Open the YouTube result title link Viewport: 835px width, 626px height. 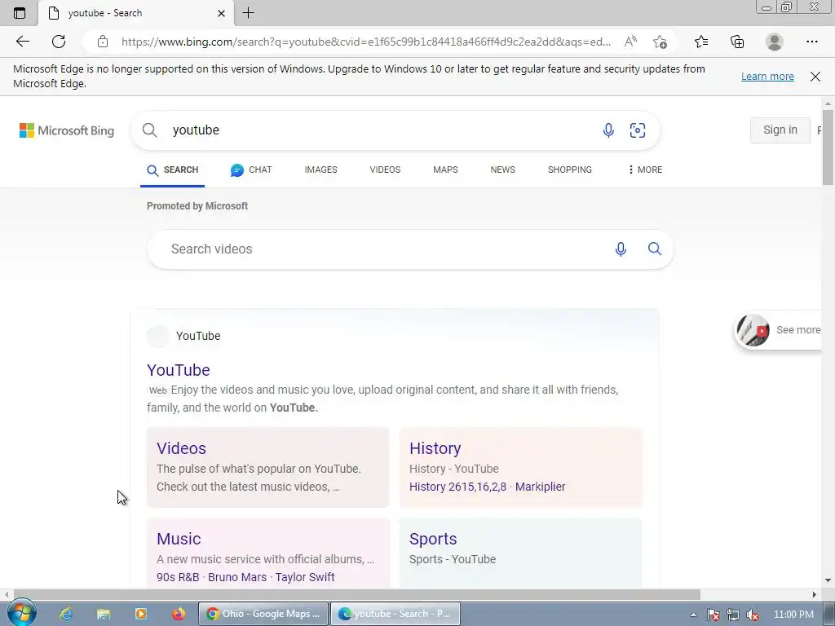pyautogui.click(x=179, y=370)
